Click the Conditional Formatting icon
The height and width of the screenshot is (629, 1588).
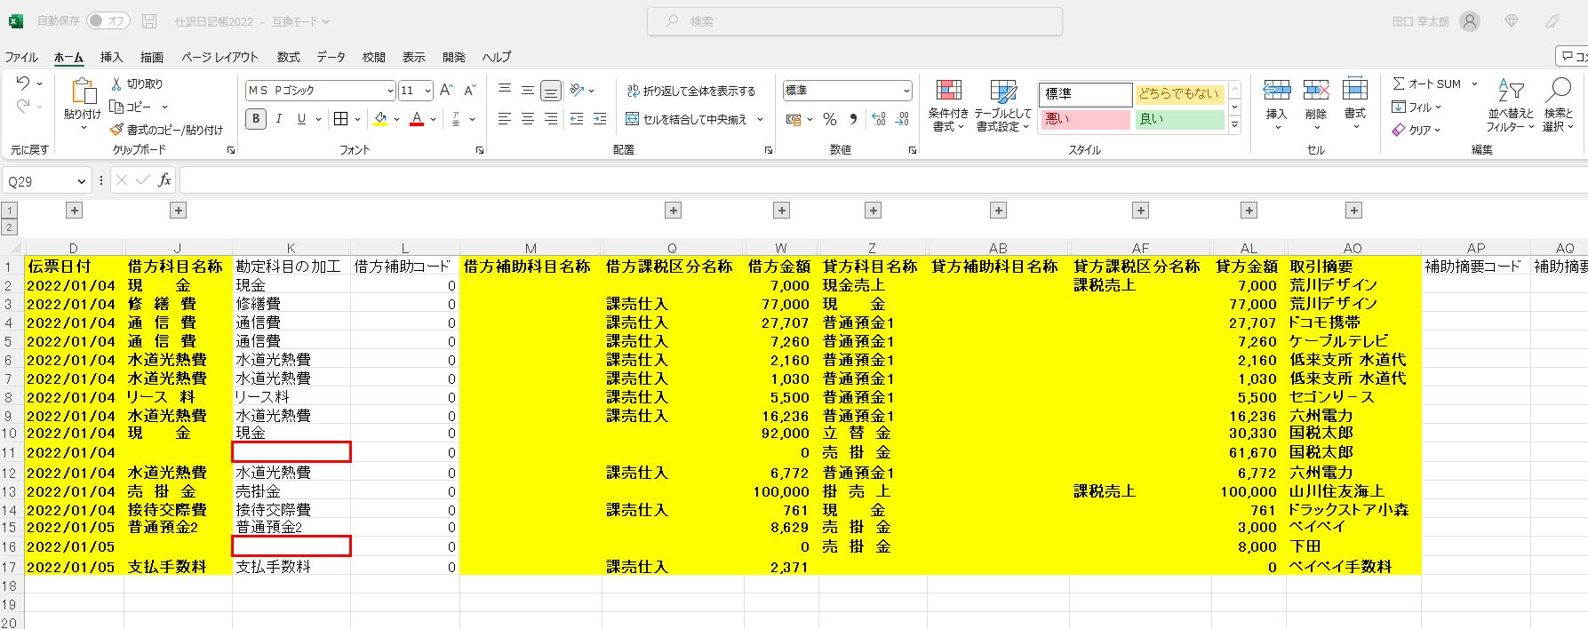coord(948,92)
